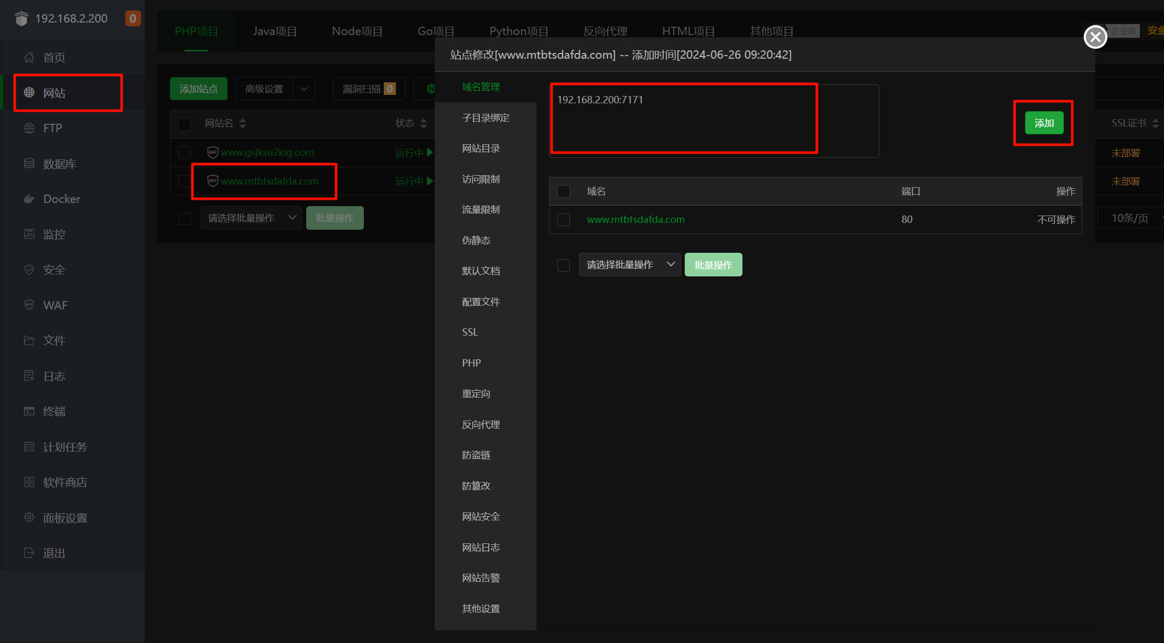Open the database icon in sidebar
The width and height of the screenshot is (1164, 643).
[x=29, y=164]
